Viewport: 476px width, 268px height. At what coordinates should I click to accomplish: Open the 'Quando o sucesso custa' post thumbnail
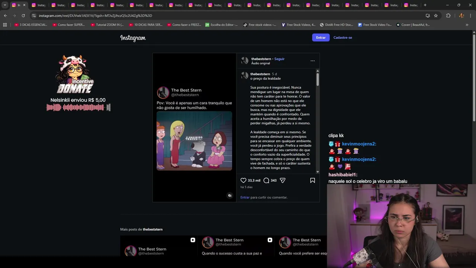[236, 246]
